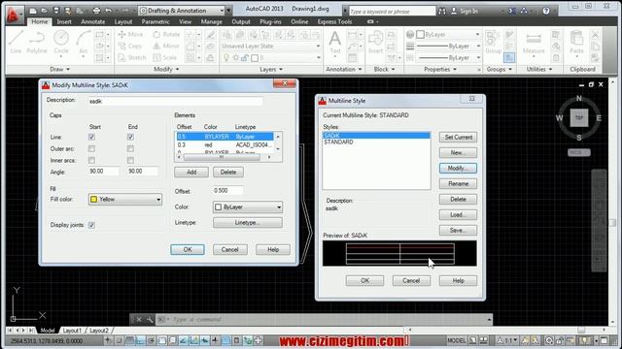Enable Outer arc Start checkbox
Viewport: 622px width, 349px height.
coord(91,148)
